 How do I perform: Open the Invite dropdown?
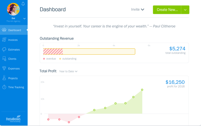[137, 9]
